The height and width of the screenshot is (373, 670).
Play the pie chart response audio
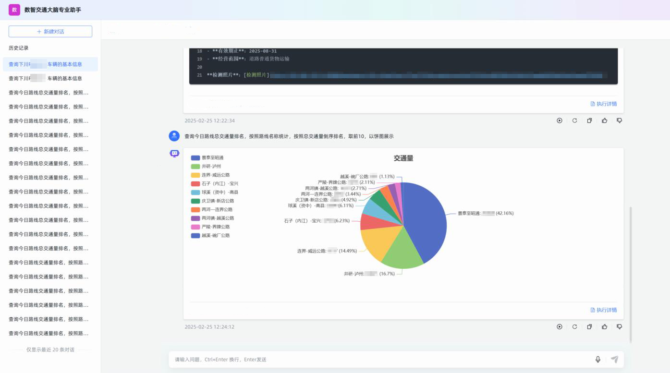559,327
